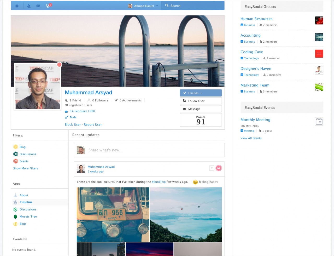Viewport: 334px width, 256px height.
Task: Open the post options dropdown arrow
Action: pyautogui.click(x=212, y=168)
